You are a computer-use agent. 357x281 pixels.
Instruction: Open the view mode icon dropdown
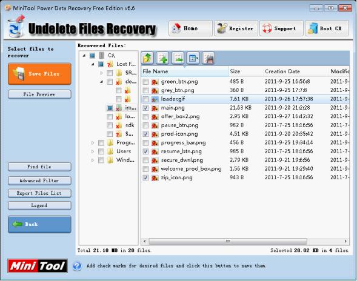click(x=193, y=58)
